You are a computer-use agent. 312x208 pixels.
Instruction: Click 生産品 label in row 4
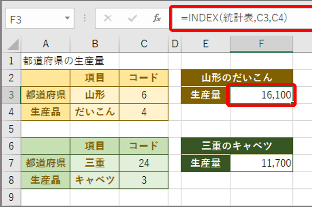[45, 112]
